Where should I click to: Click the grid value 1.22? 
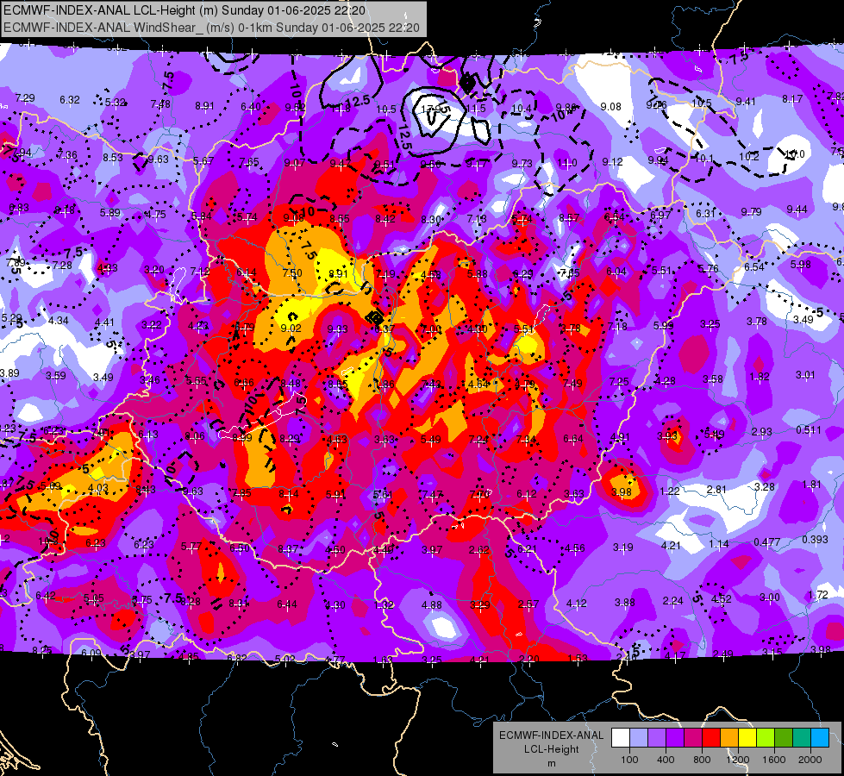(670, 491)
